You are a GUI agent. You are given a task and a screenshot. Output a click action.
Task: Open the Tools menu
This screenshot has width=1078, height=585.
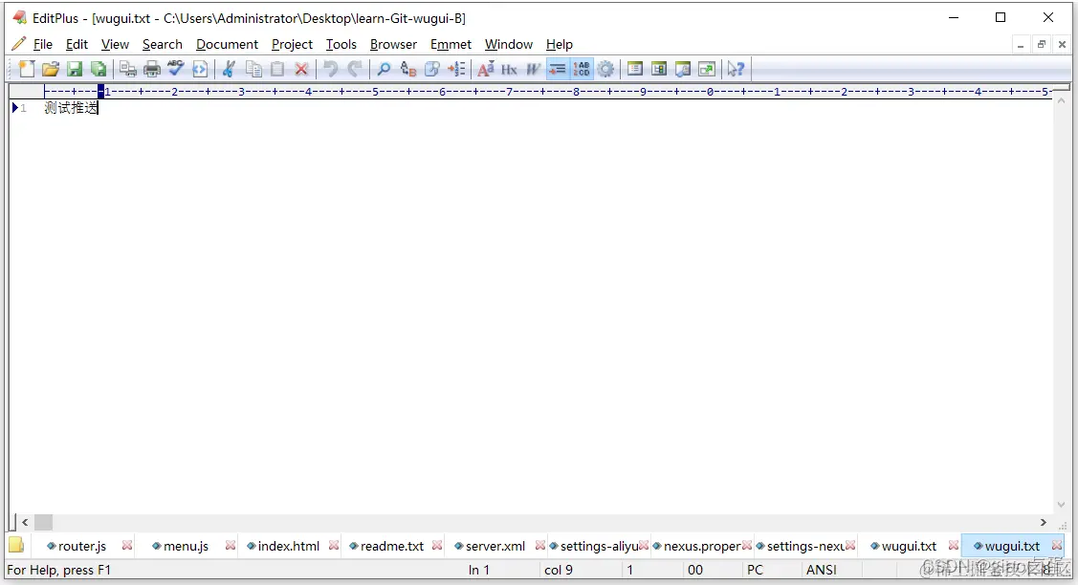tap(341, 44)
